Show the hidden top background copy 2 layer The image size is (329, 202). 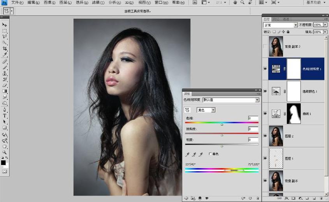(x=265, y=46)
